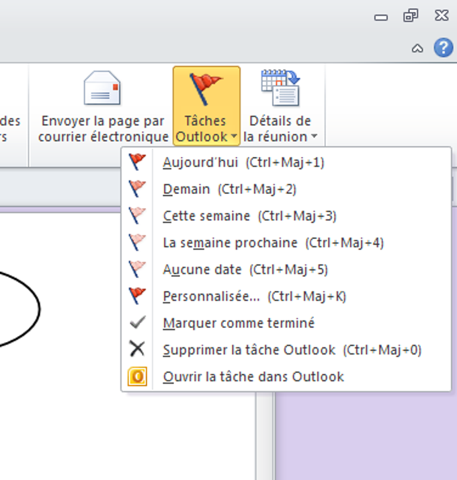The height and width of the screenshot is (480, 457).
Task: Open Personnalisée... (Ctrl+Maj+K) option
Action: (286, 296)
